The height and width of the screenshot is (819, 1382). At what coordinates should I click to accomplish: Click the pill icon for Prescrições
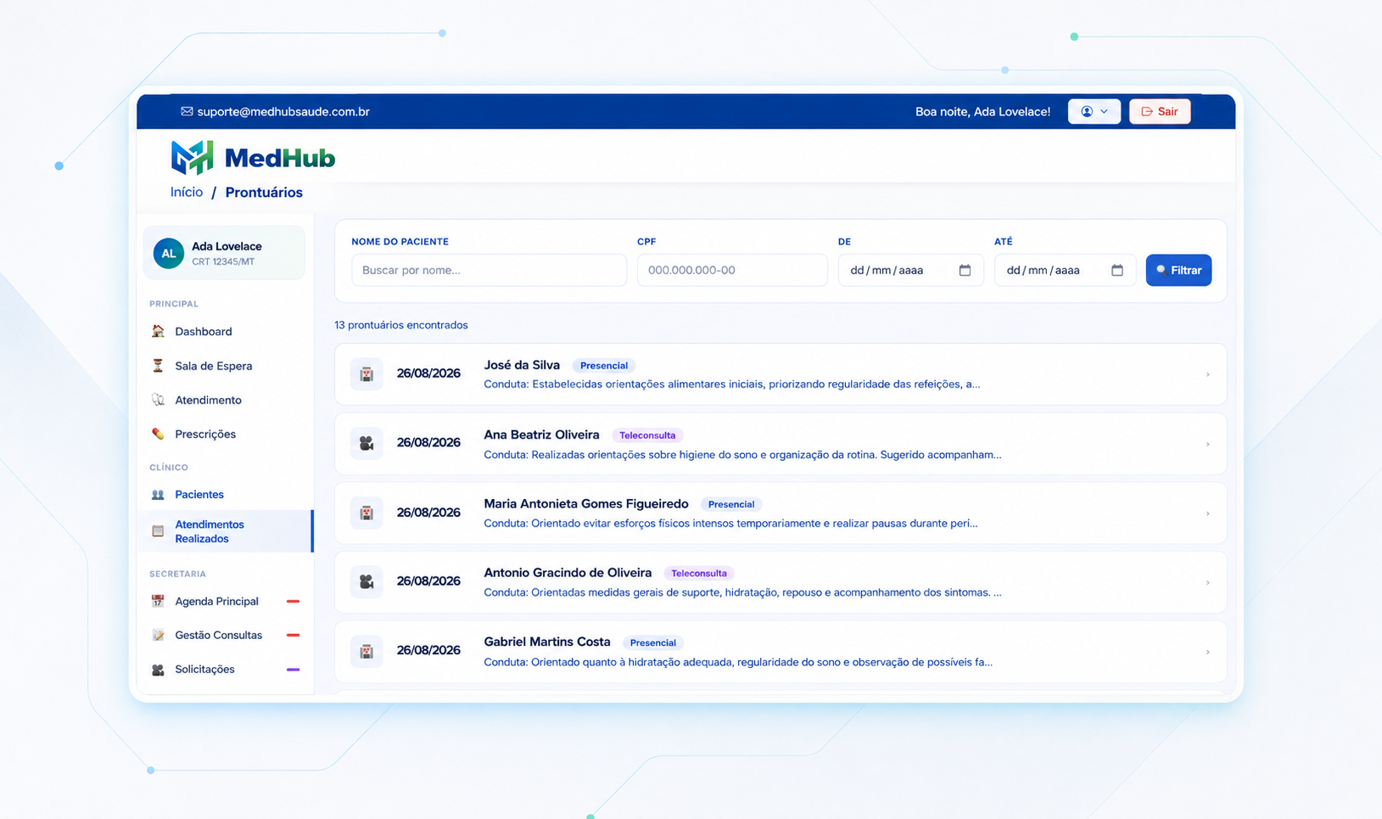click(158, 434)
